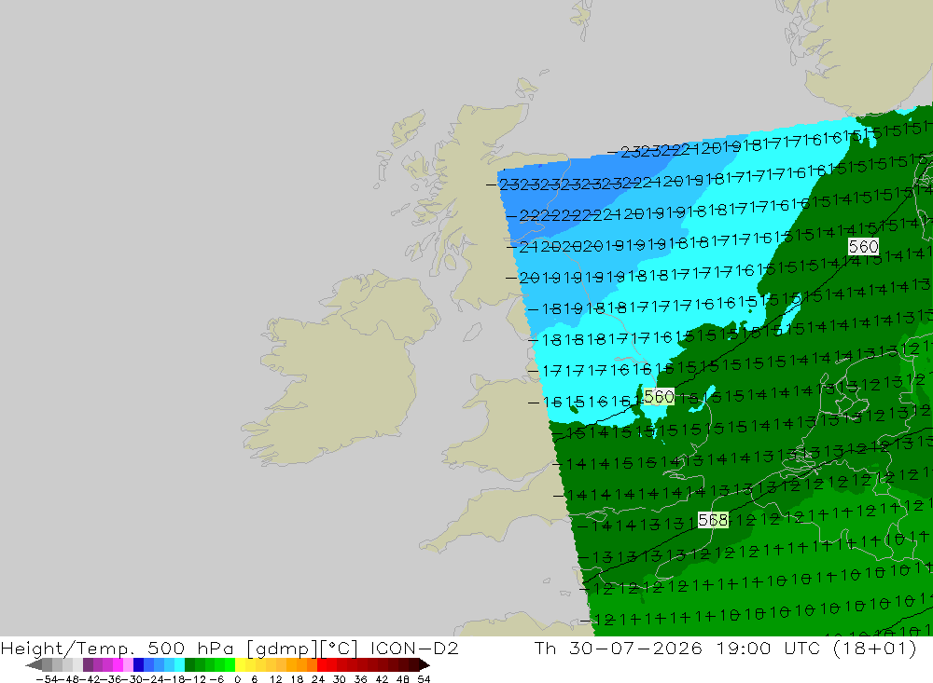Click the dark right arrow tip of the color bar

coord(425,665)
